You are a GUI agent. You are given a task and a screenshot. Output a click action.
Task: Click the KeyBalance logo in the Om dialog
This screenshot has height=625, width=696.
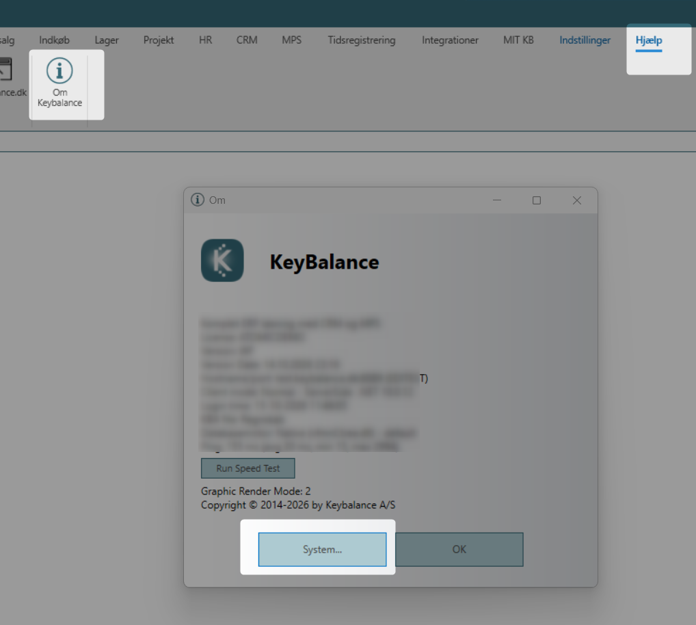(222, 261)
